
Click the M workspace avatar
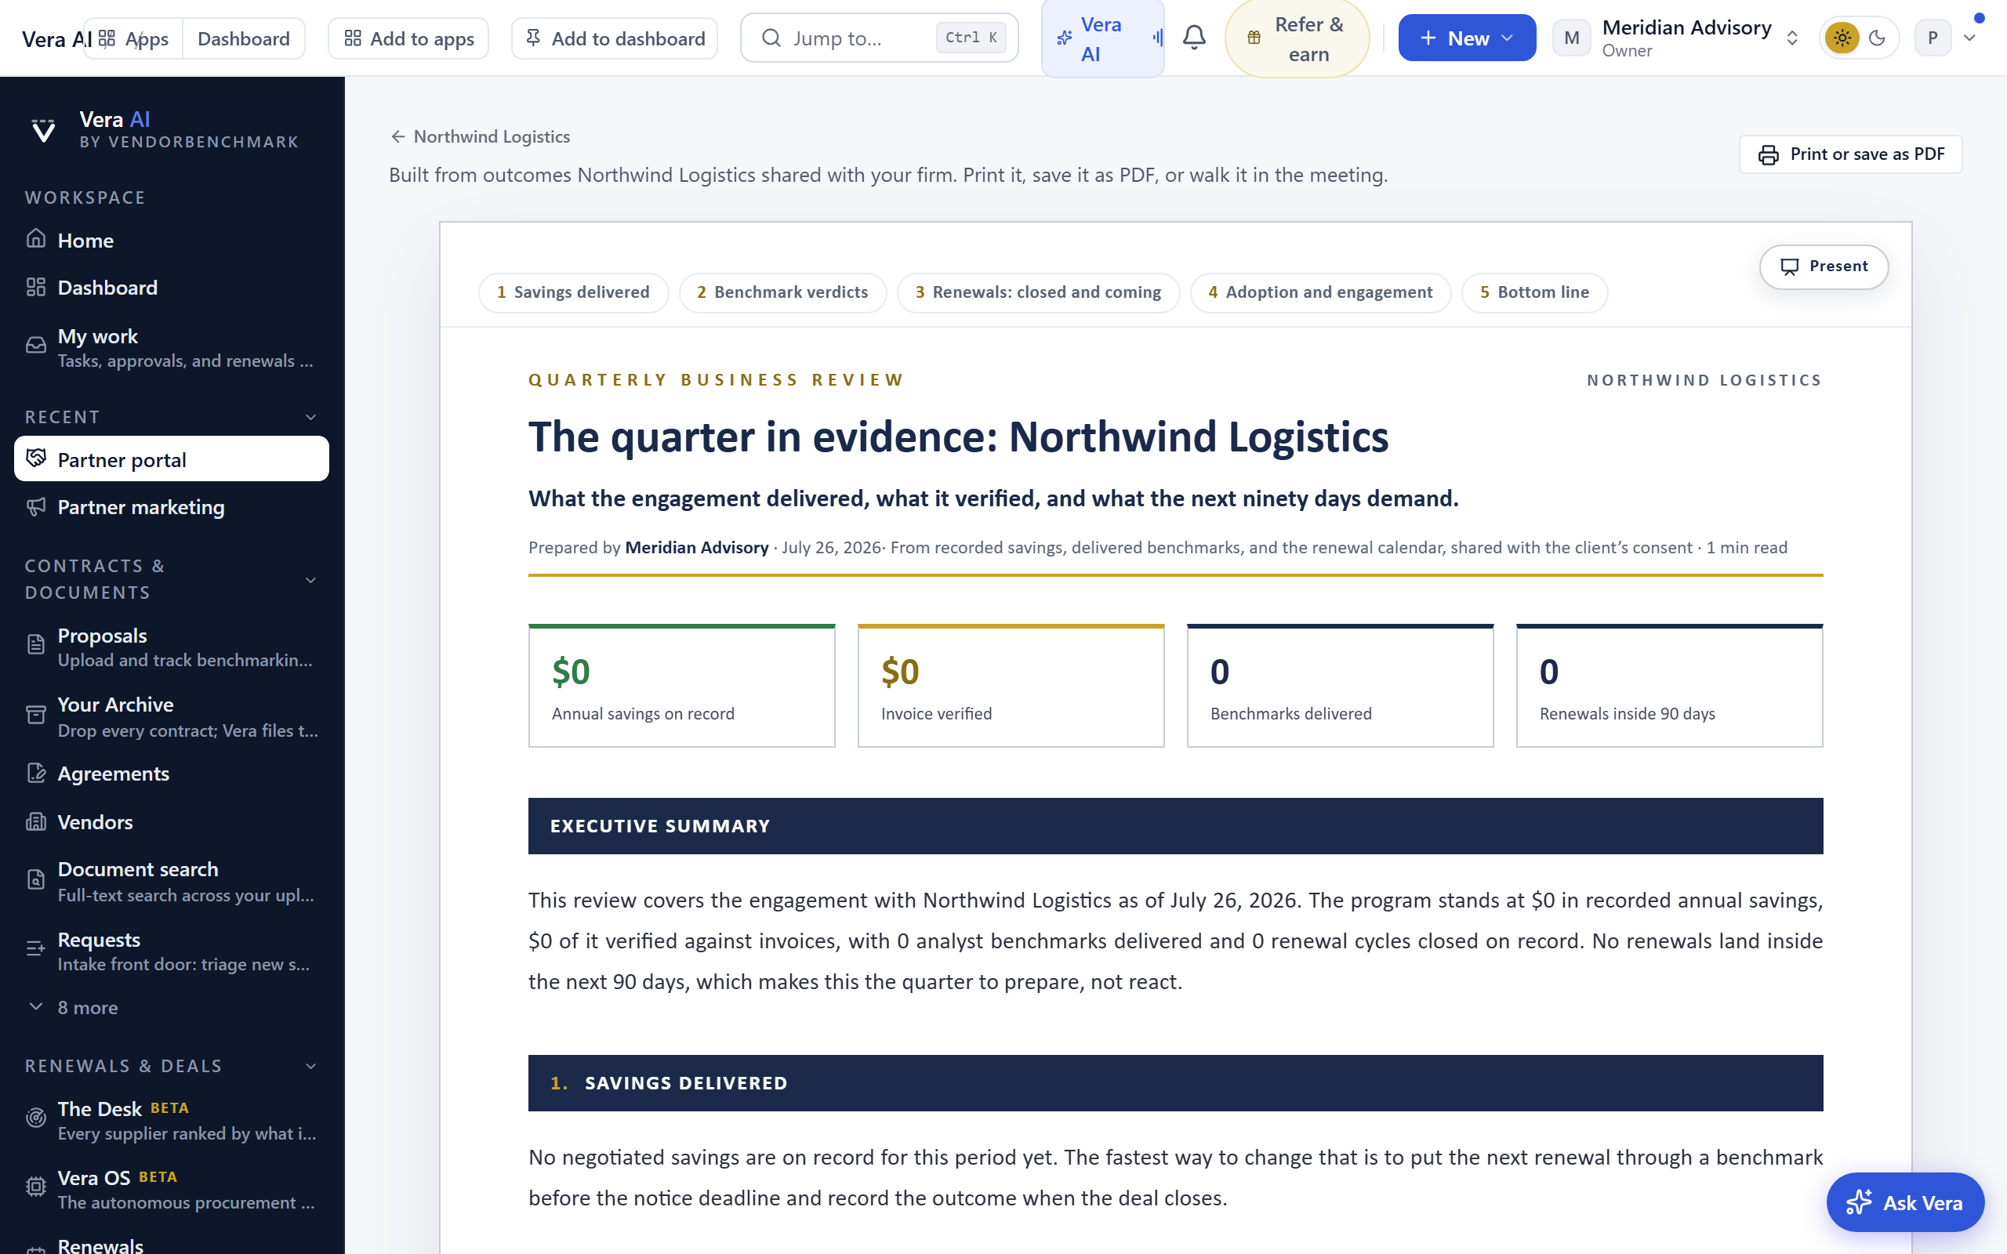click(x=1571, y=38)
